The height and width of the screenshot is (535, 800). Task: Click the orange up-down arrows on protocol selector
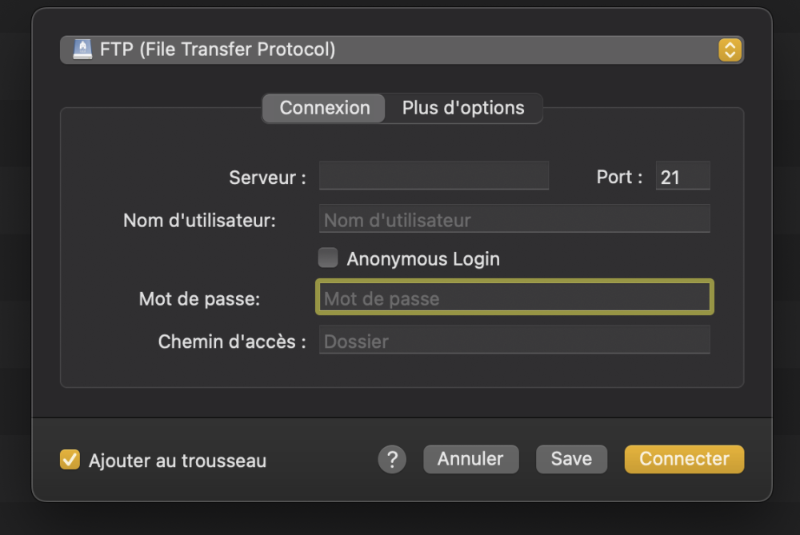[x=730, y=50]
